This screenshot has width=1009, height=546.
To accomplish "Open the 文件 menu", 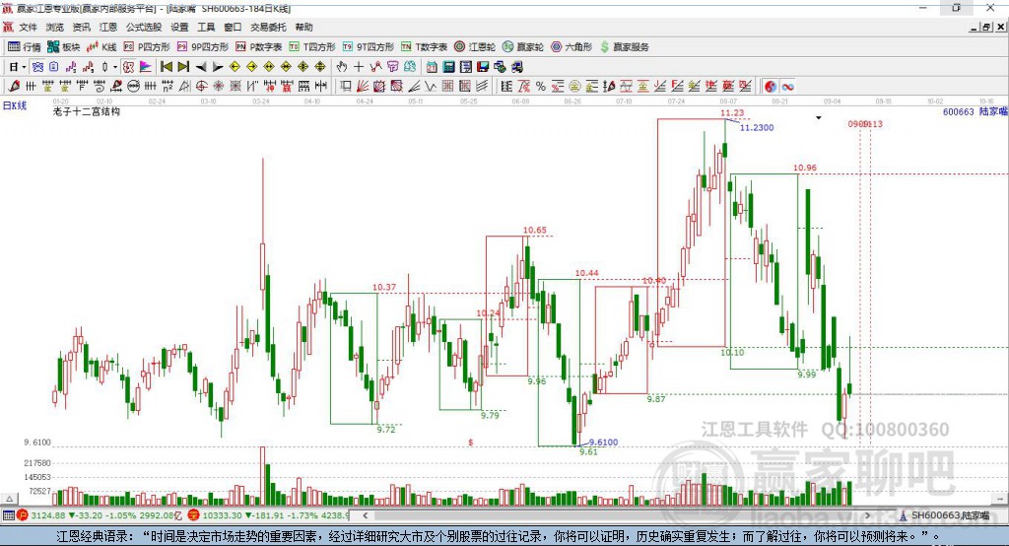I will pyautogui.click(x=28, y=27).
